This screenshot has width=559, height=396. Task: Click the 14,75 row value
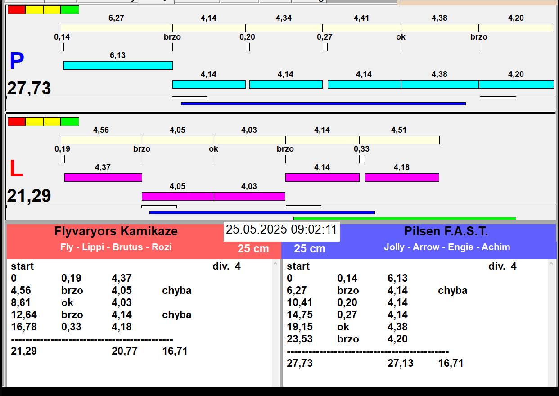tap(300, 315)
